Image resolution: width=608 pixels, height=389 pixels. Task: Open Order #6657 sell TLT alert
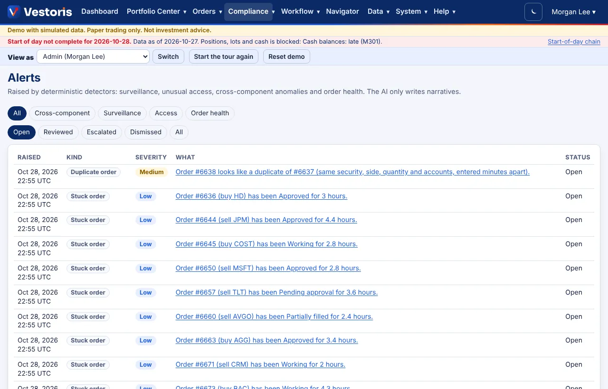pyautogui.click(x=276, y=292)
